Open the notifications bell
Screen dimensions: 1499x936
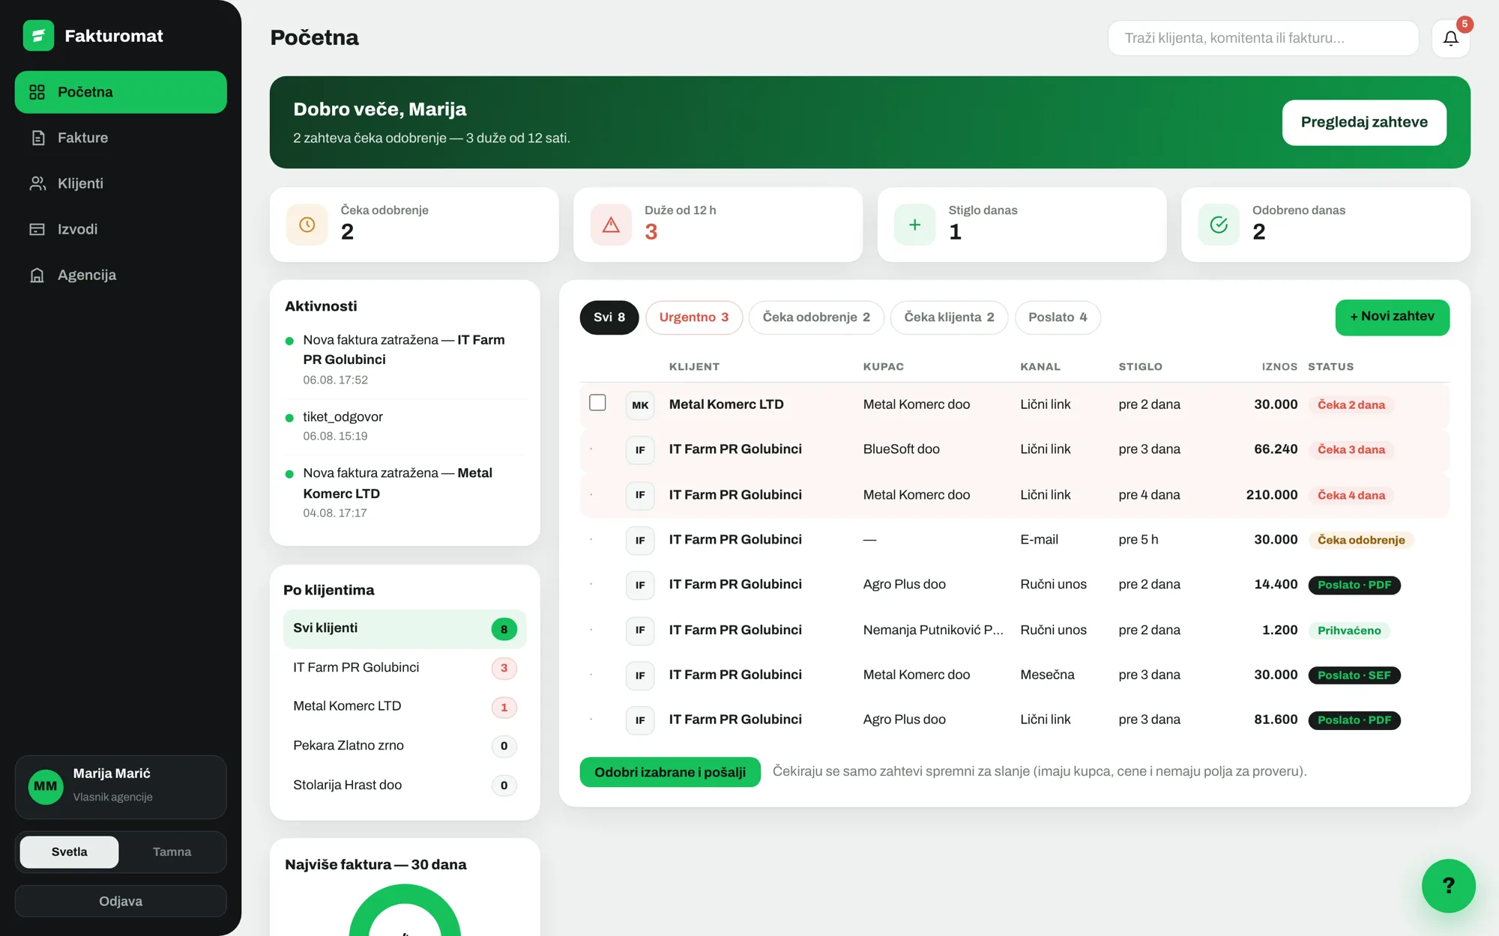(1450, 38)
